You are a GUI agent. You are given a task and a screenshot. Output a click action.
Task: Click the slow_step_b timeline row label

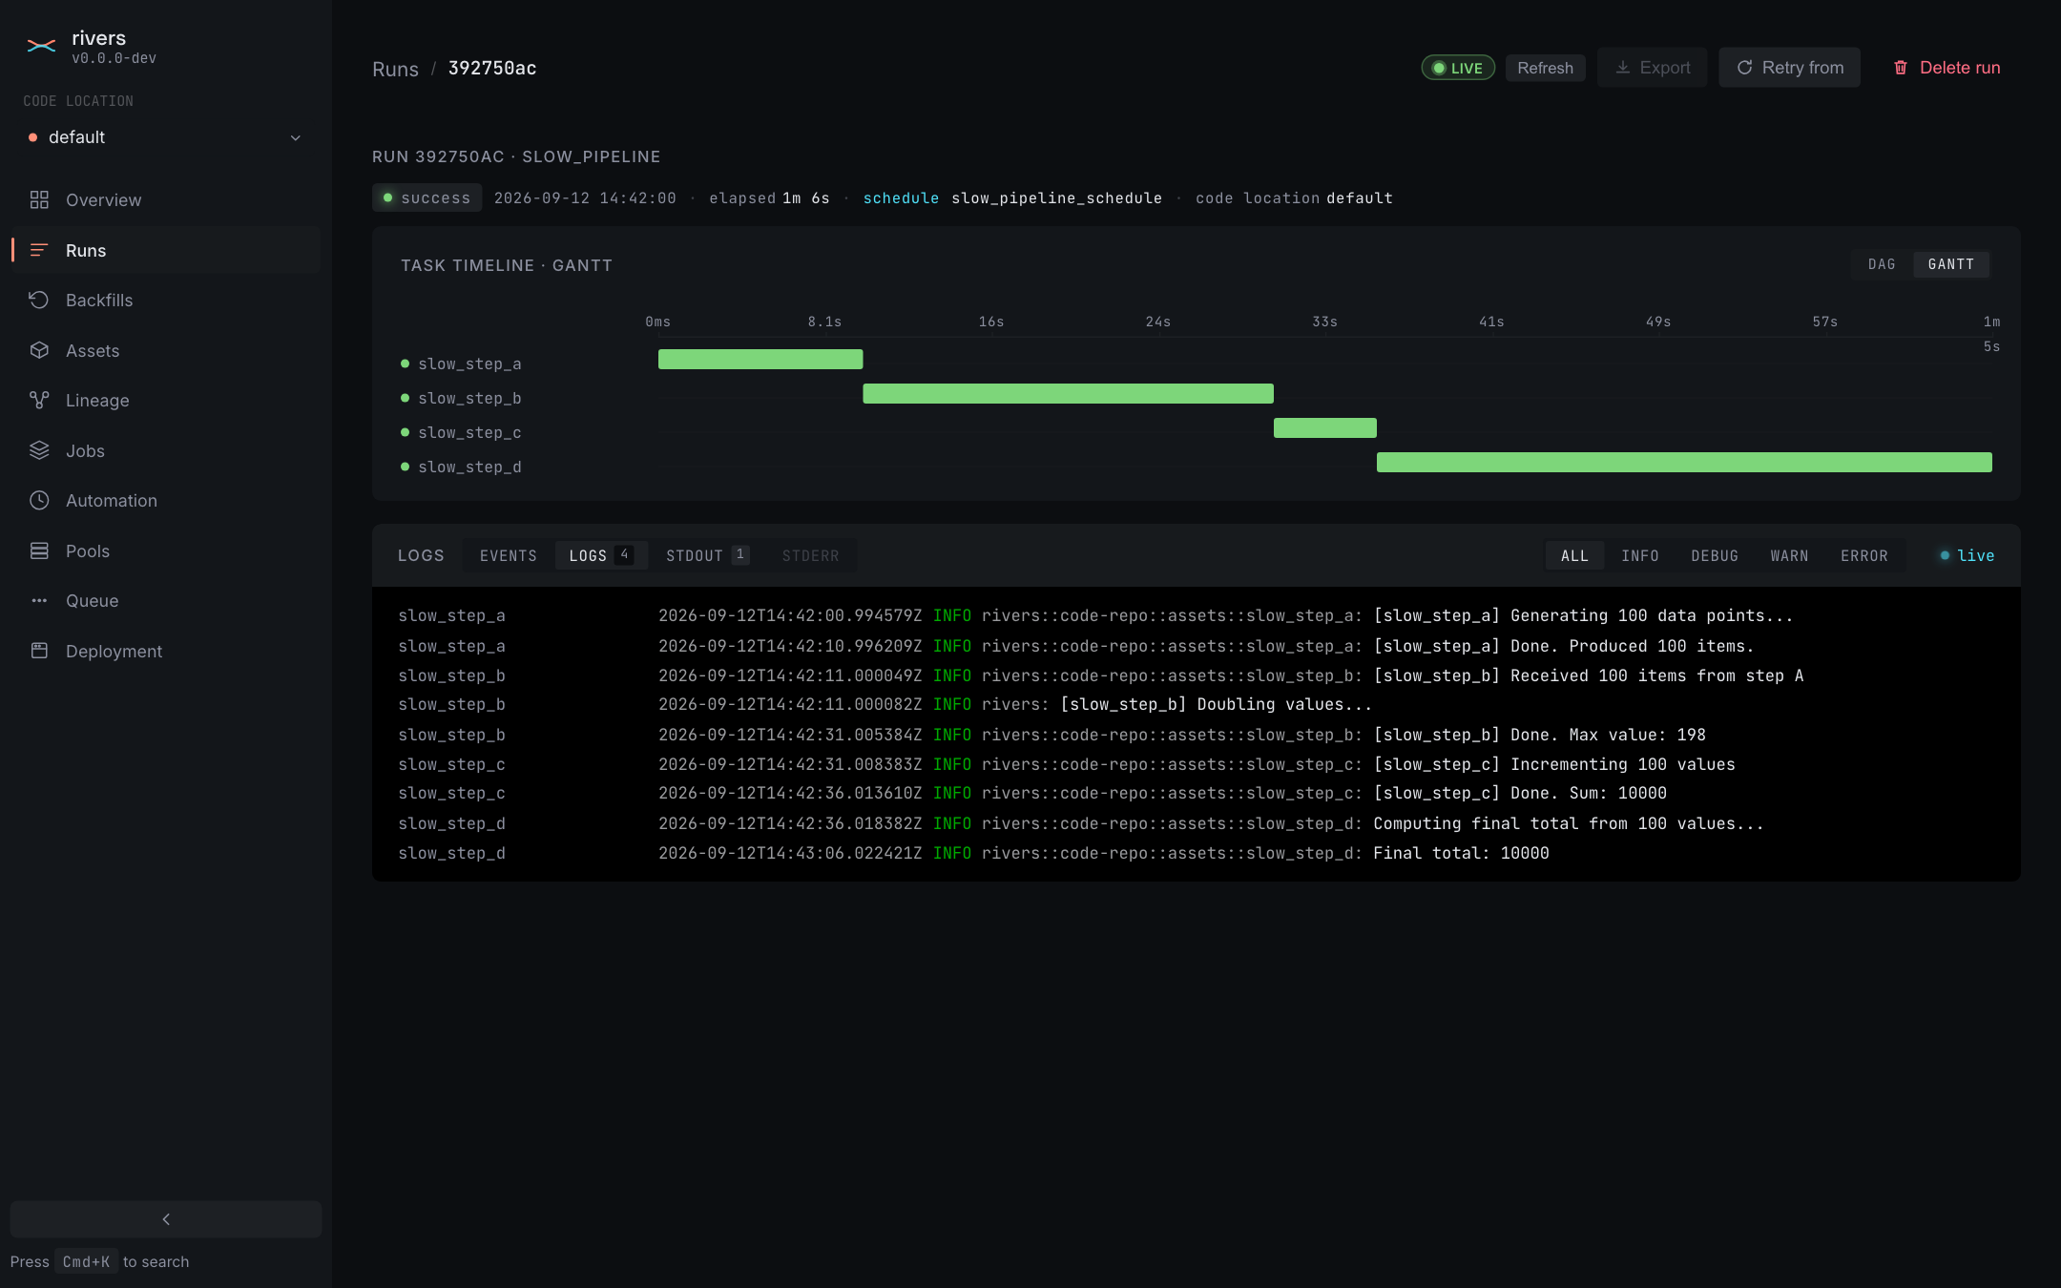point(469,398)
